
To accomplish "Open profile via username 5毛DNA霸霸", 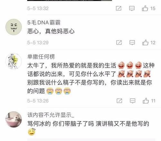I will click(44, 22).
